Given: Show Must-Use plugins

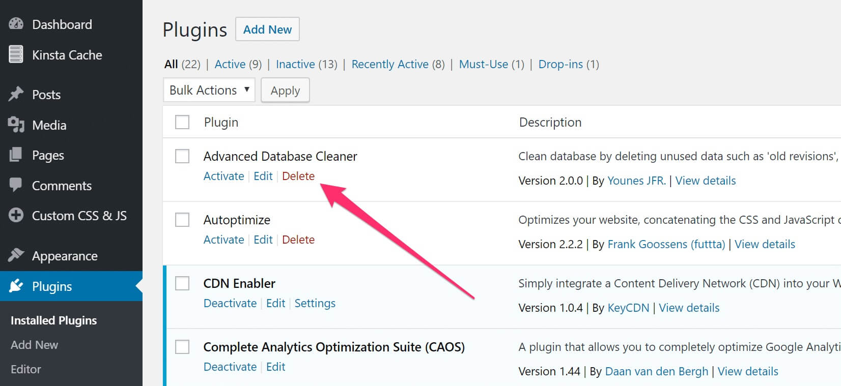Looking at the screenshot, I should [x=484, y=64].
